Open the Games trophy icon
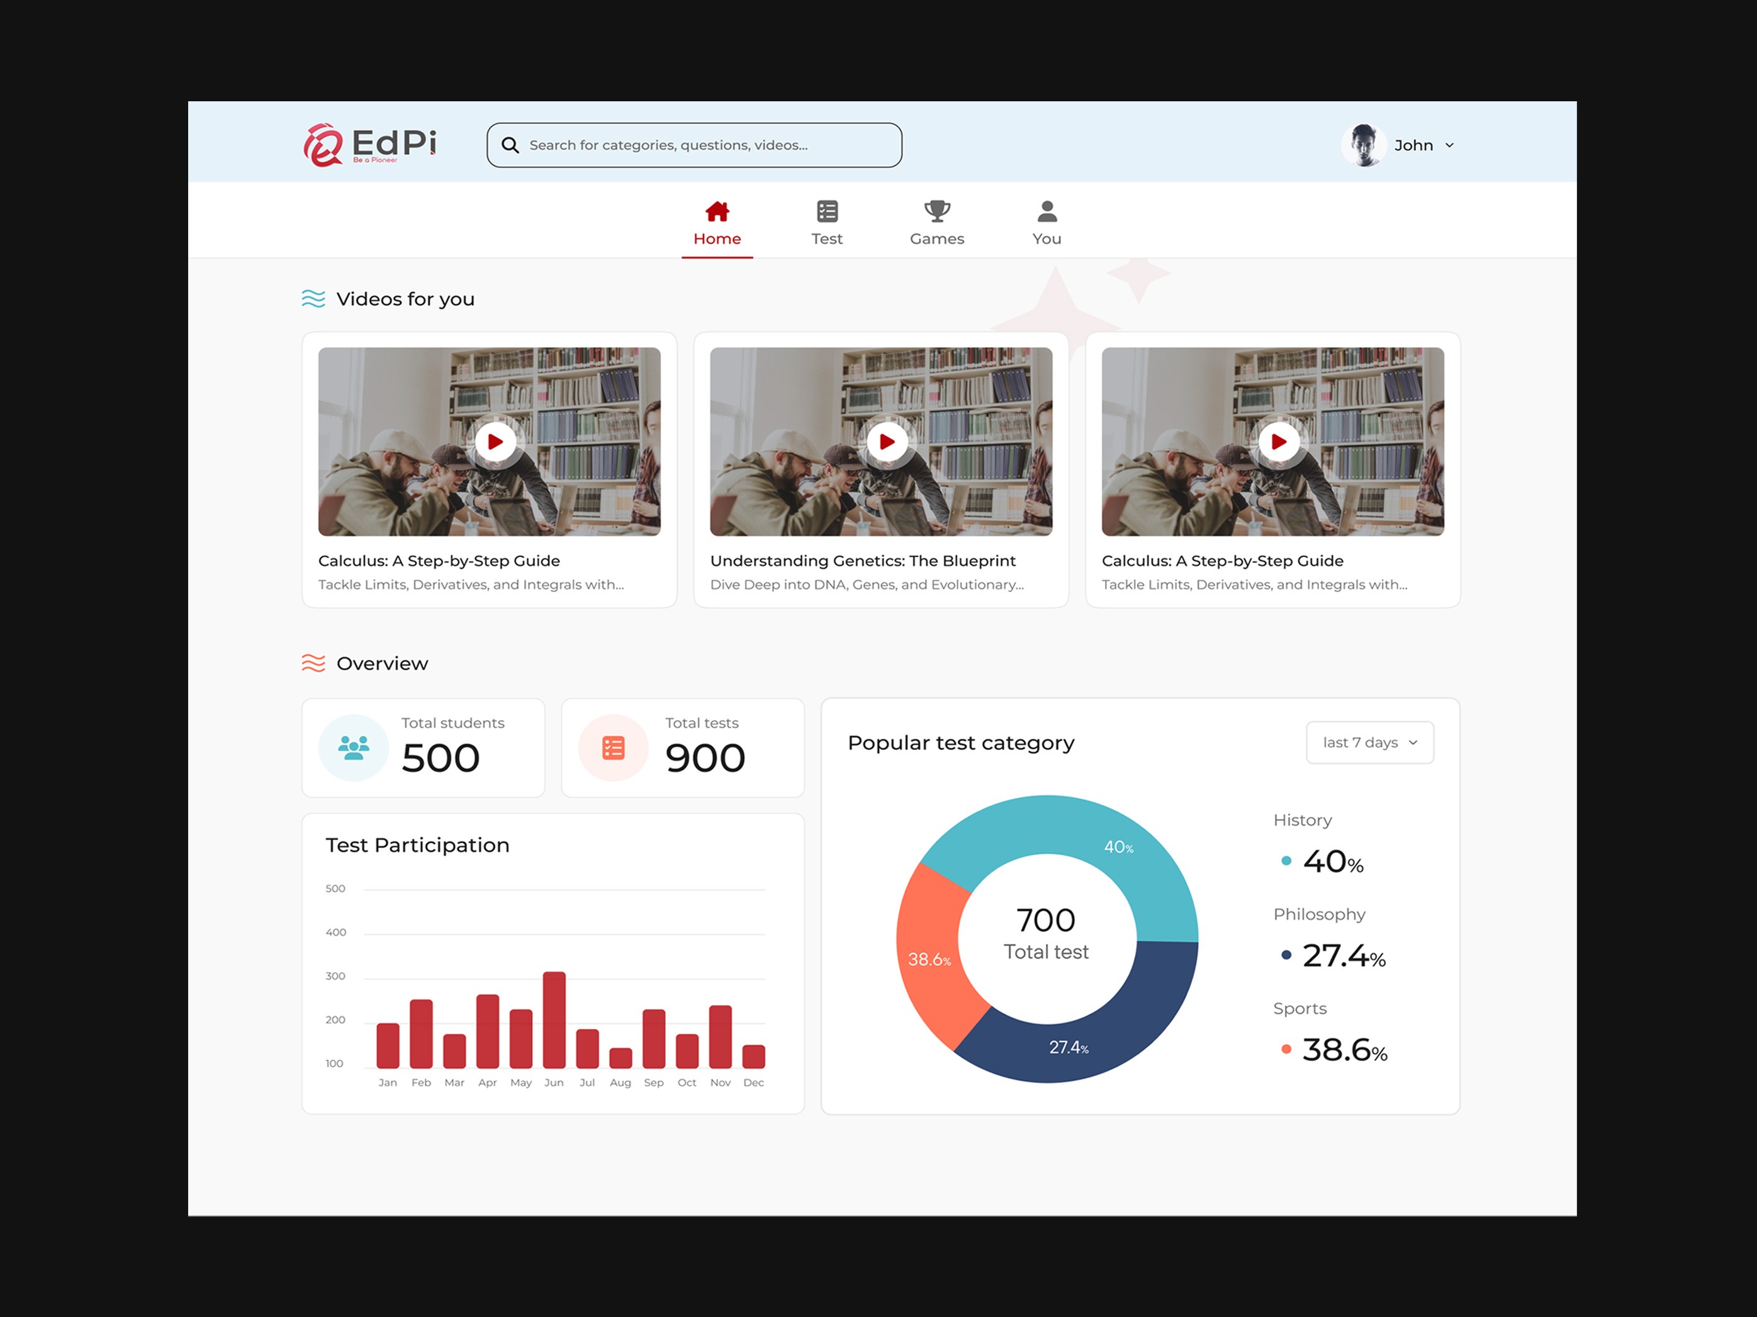This screenshot has height=1317, width=1757. point(937,210)
